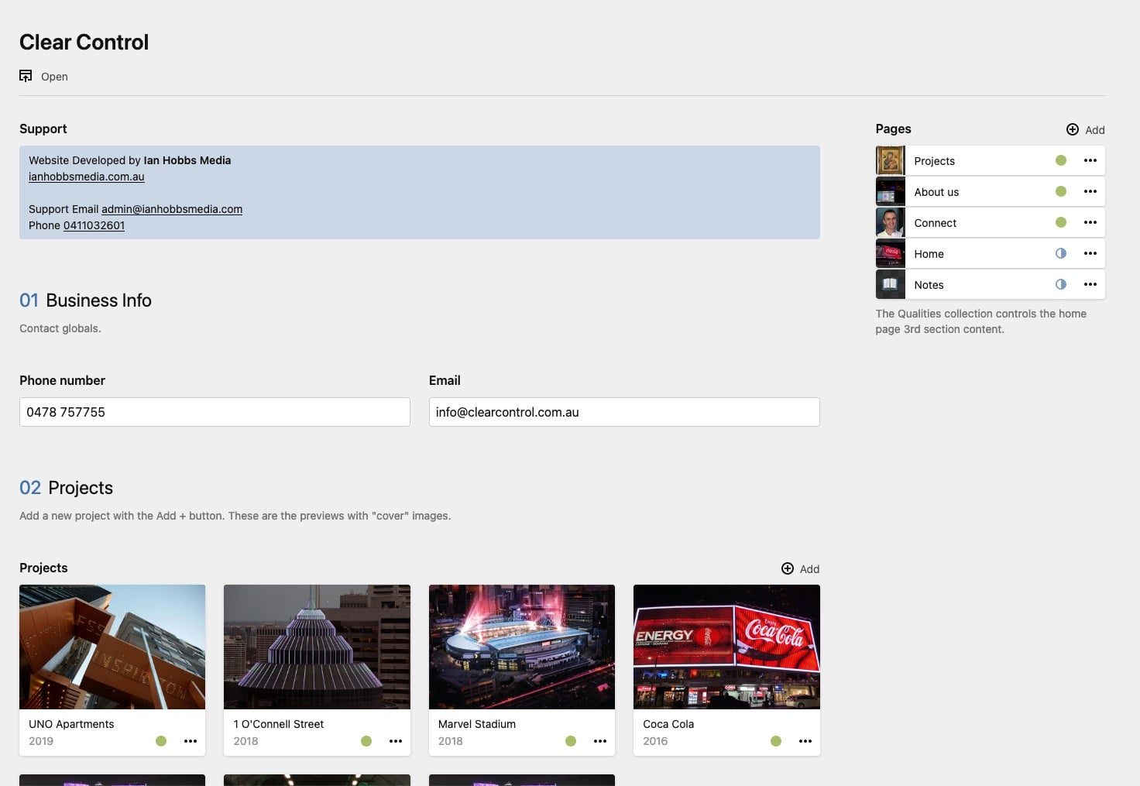1140x786 pixels.
Task: Click the plus icon to add a project
Action: point(788,568)
